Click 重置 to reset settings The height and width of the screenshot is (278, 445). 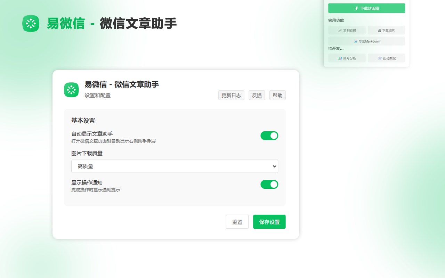[237, 222]
